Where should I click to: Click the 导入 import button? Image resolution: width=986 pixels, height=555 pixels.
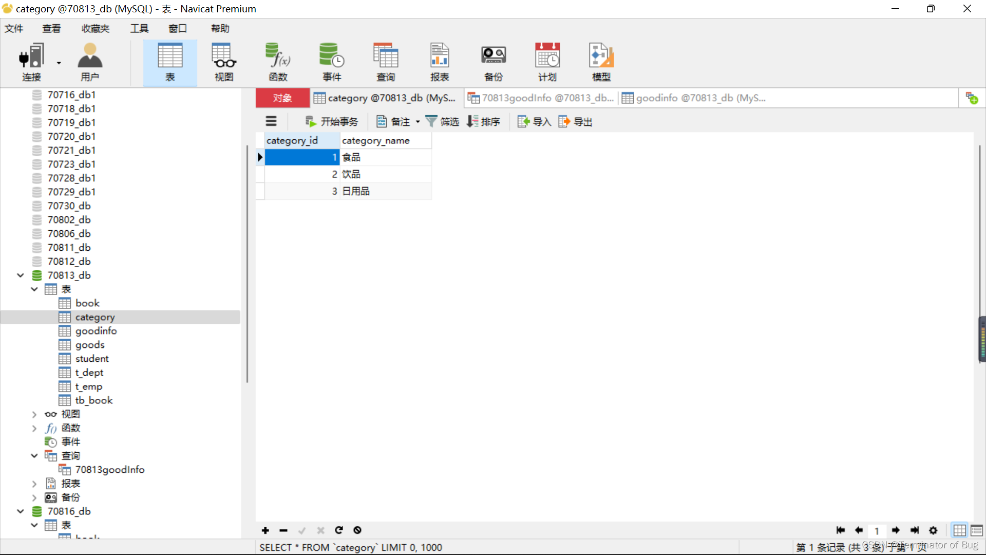point(534,121)
